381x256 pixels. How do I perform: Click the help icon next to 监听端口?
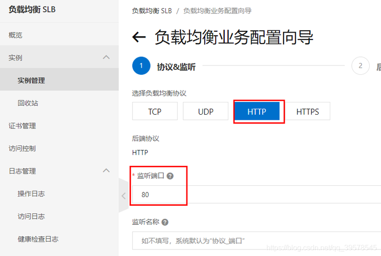click(x=170, y=176)
